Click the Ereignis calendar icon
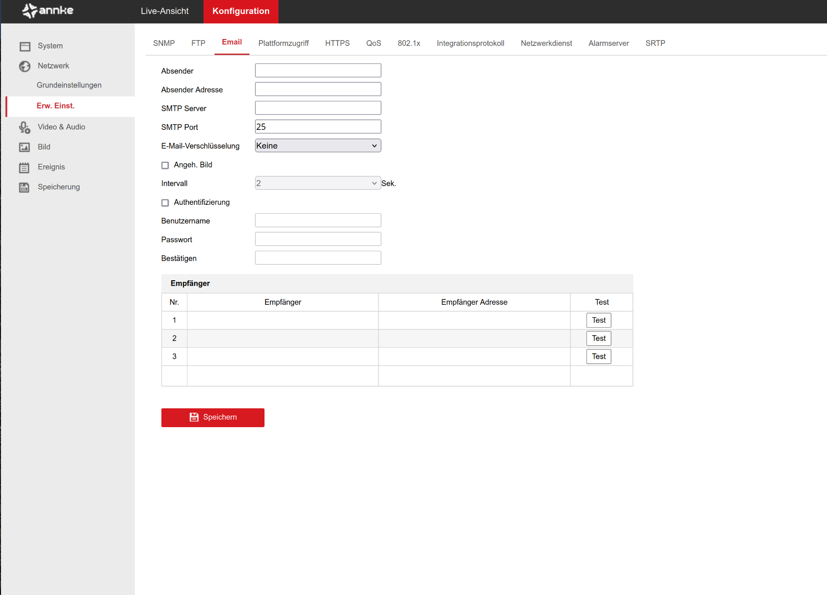 click(x=24, y=167)
